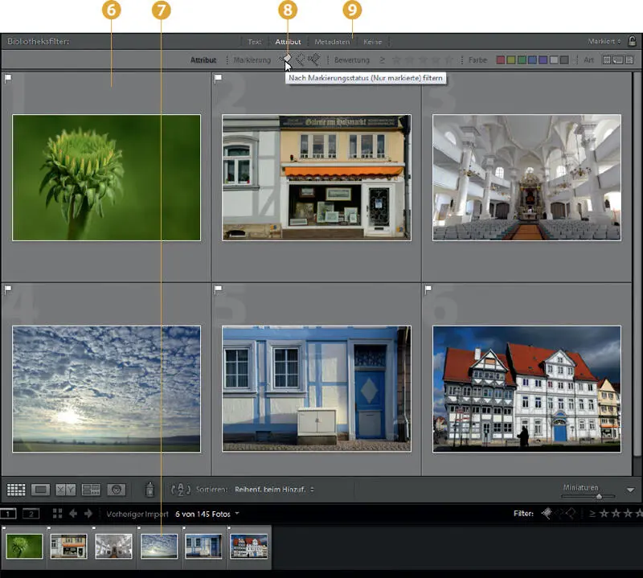
Task: Filter Art by virtual copies icon
Action: point(617,60)
